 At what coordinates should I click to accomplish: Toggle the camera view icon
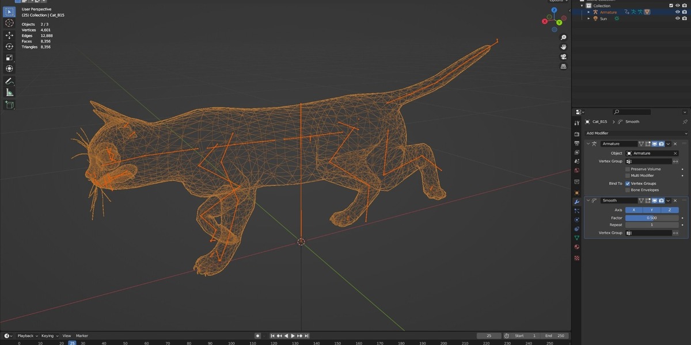click(x=563, y=56)
